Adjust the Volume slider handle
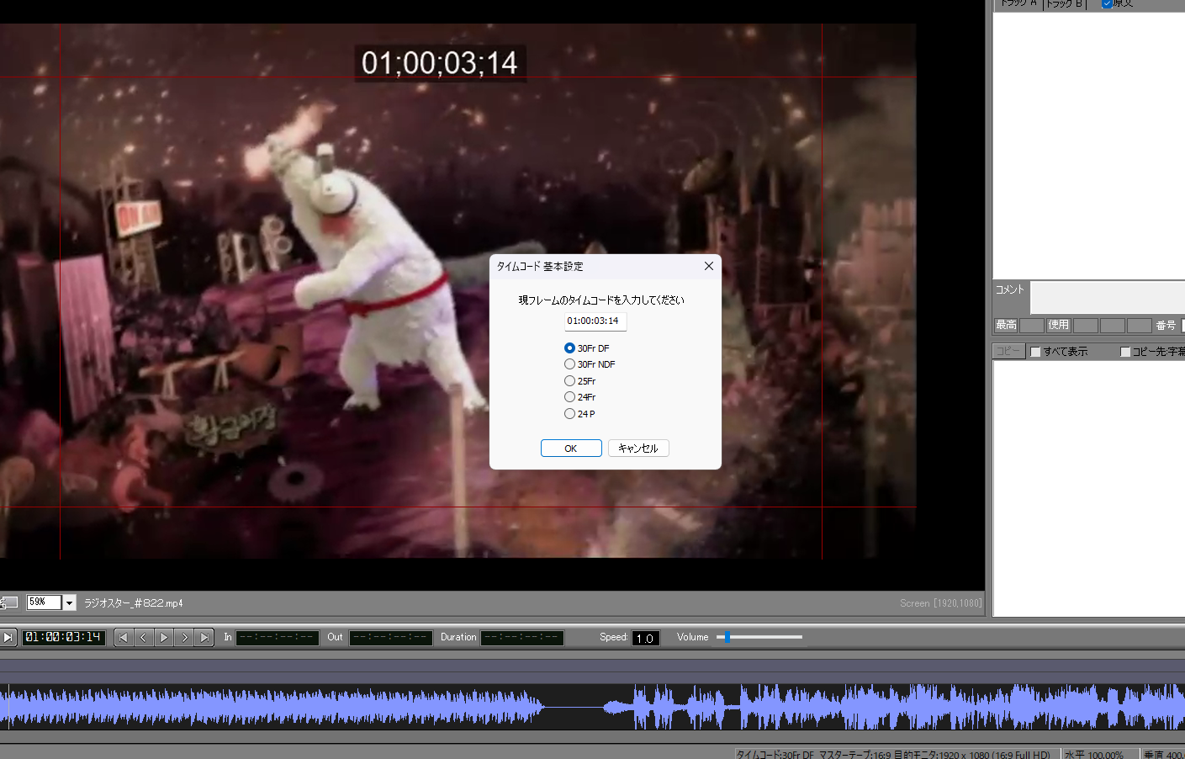 pyautogui.click(x=727, y=637)
